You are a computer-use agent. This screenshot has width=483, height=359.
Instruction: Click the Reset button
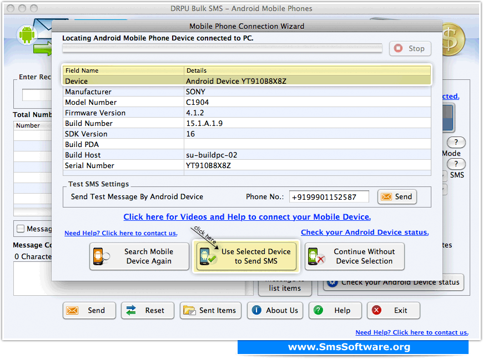click(148, 310)
